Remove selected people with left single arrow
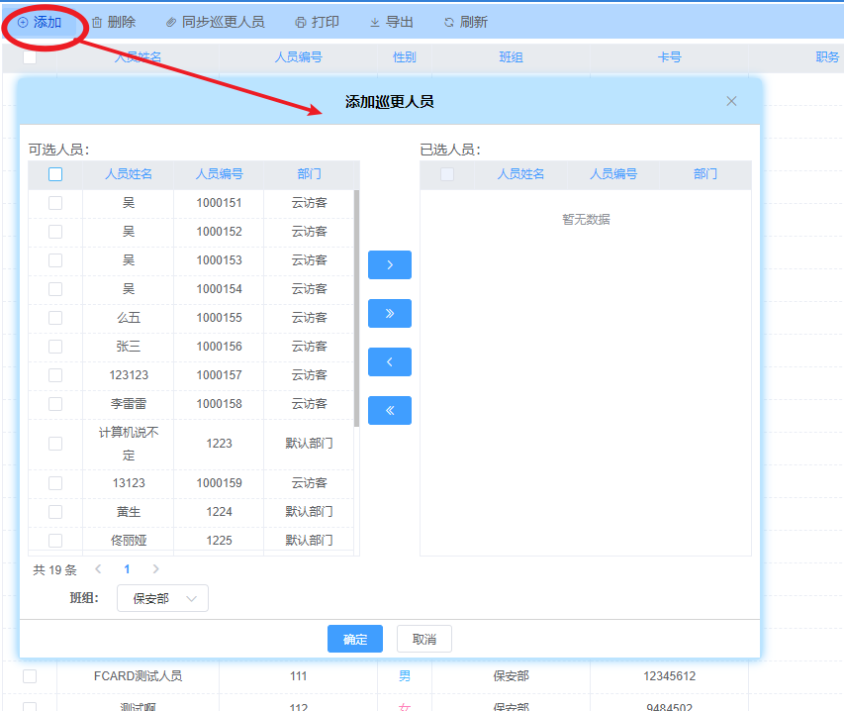The height and width of the screenshot is (711, 844). coord(390,362)
